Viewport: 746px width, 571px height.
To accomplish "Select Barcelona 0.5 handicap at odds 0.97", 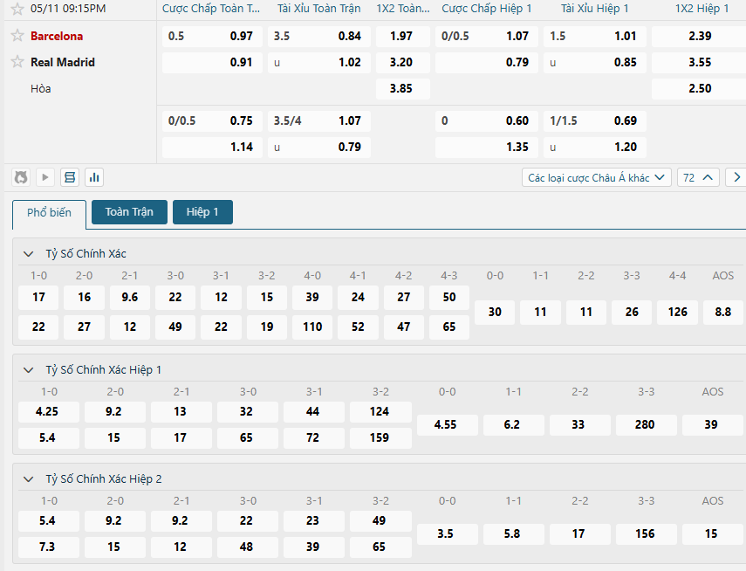I will (x=212, y=36).
